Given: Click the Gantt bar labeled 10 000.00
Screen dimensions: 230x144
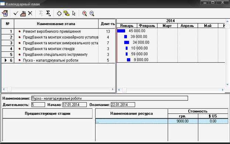Looking at the screenshot, I should (127, 48).
